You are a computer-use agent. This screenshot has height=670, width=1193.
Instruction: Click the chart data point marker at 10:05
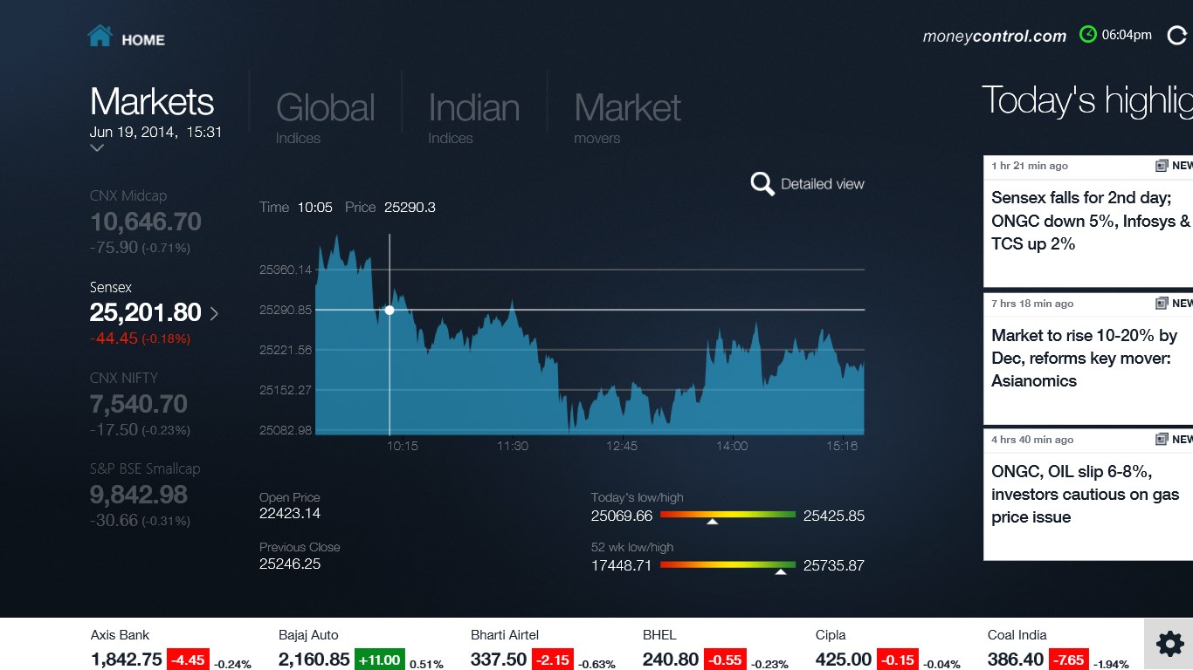click(390, 310)
